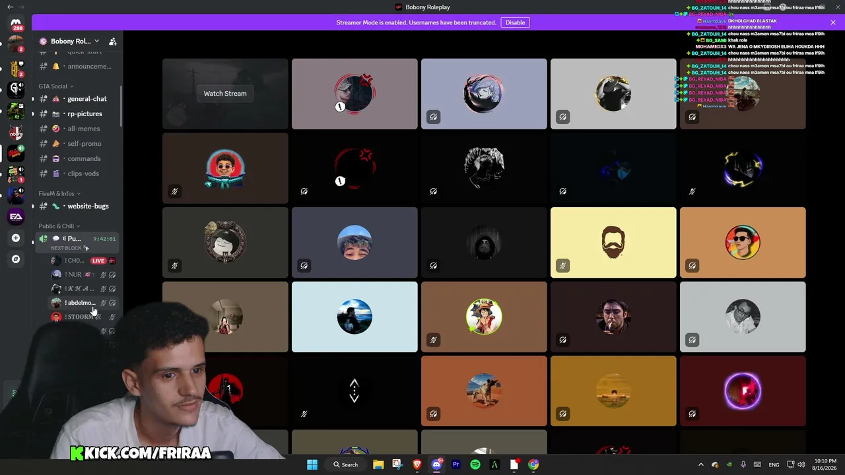Select the yellow lightning avatar tile
Image resolution: width=845 pixels, height=475 pixels.
tap(743, 168)
